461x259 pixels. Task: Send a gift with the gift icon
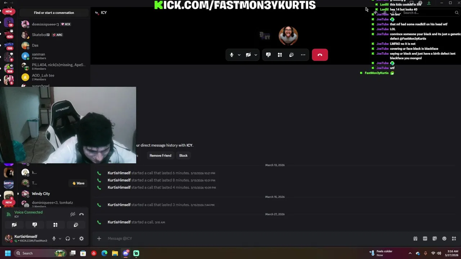tap(415, 238)
